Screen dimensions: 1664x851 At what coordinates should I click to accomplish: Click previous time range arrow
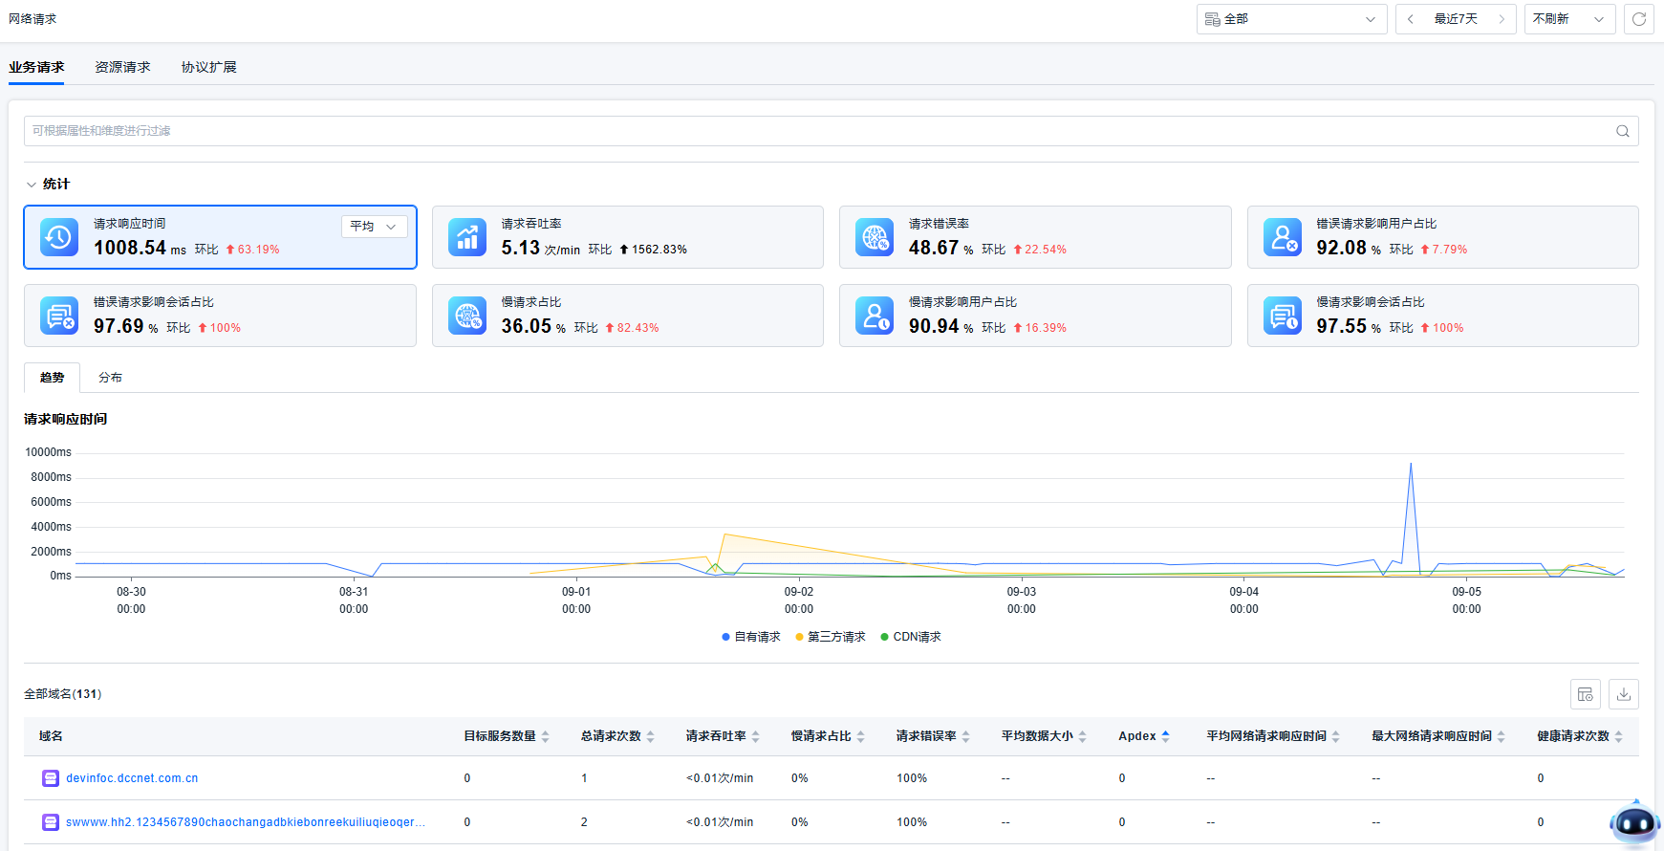point(1411,19)
